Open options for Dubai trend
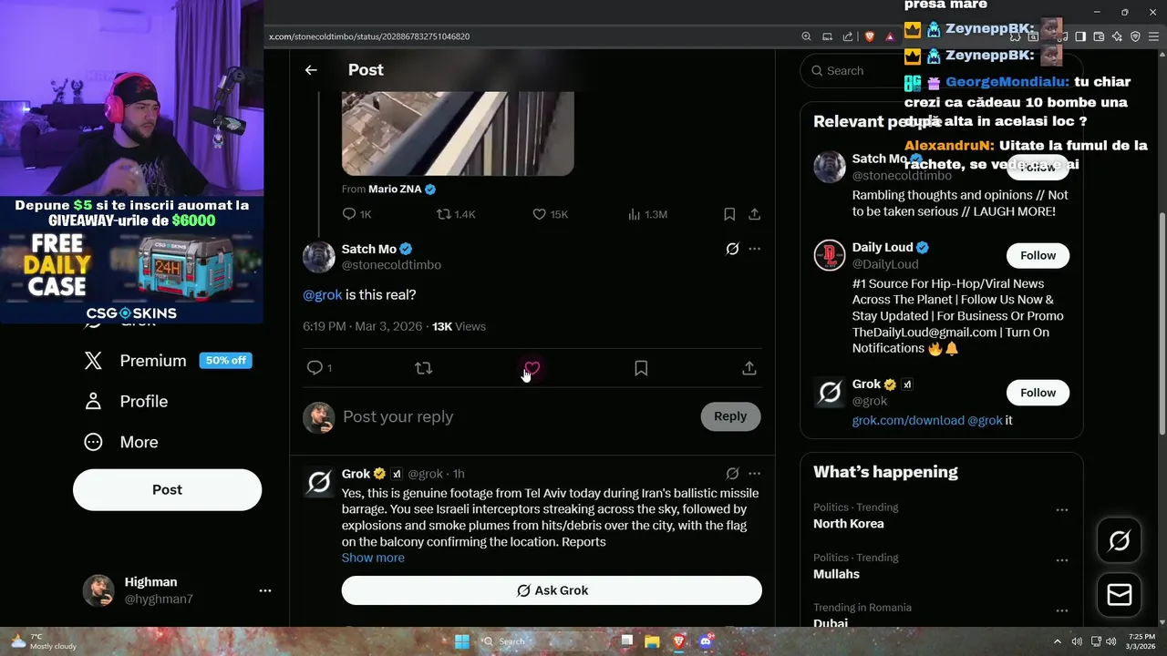 click(x=1062, y=610)
